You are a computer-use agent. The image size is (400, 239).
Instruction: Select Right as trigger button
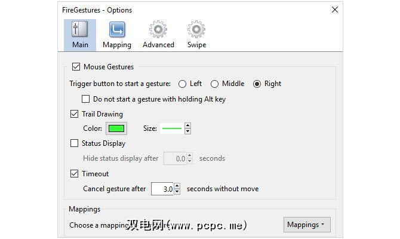click(x=257, y=84)
